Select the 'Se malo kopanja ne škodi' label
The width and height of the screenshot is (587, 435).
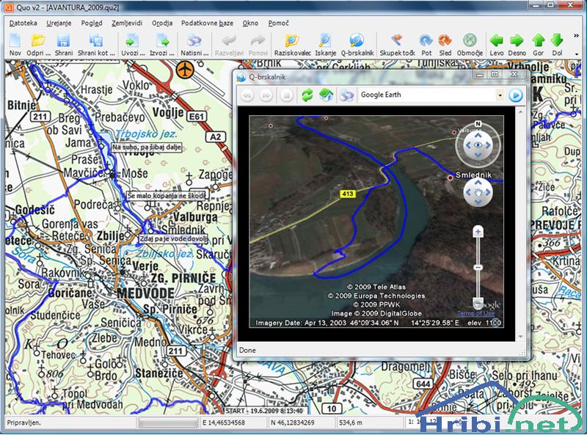point(167,195)
